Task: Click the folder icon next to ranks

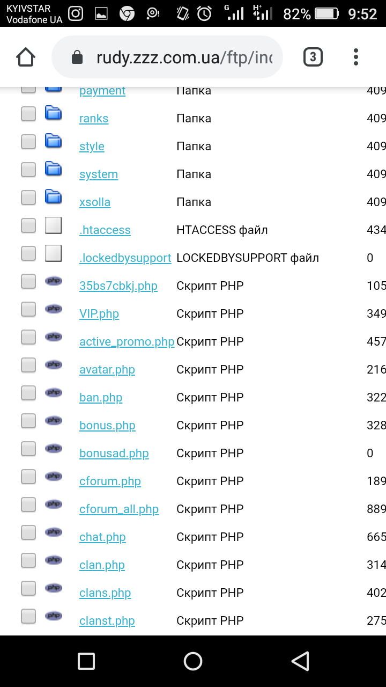Action: (54, 113)
